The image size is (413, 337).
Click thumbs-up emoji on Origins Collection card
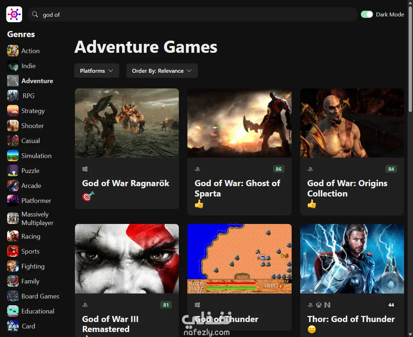click(312, 204)
